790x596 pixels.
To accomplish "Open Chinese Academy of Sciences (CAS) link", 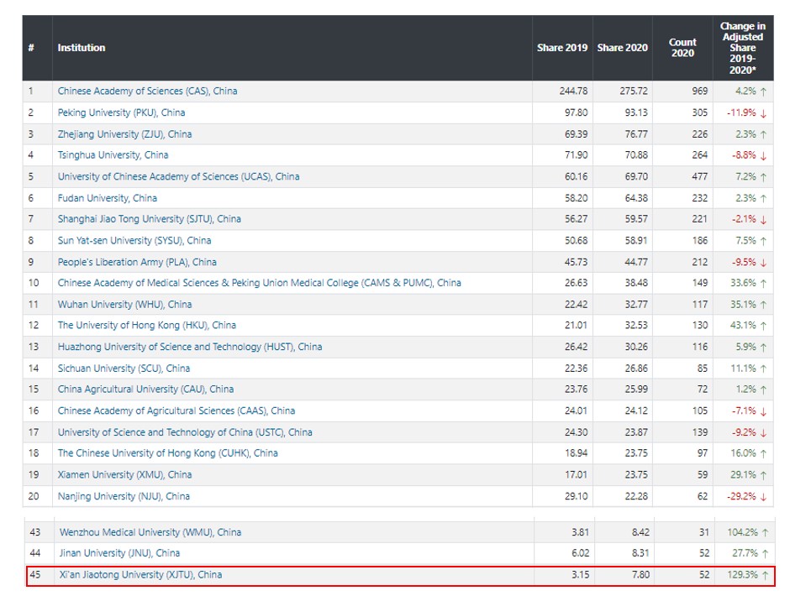I will tap(147, 91).
